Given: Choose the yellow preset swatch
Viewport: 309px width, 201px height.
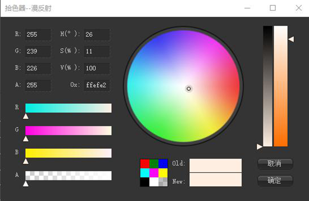Looking at the screenshot, I should (163, 173).
